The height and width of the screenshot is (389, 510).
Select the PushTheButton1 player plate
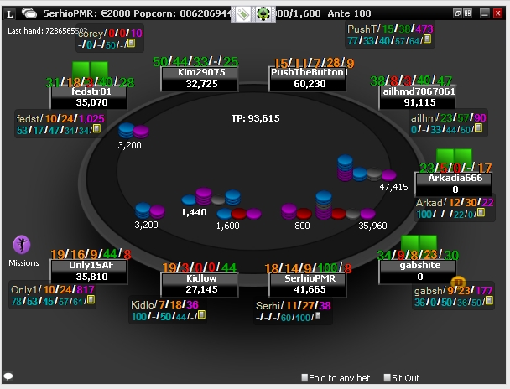(307, 78)
